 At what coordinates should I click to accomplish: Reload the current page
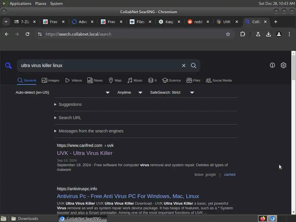27,34
